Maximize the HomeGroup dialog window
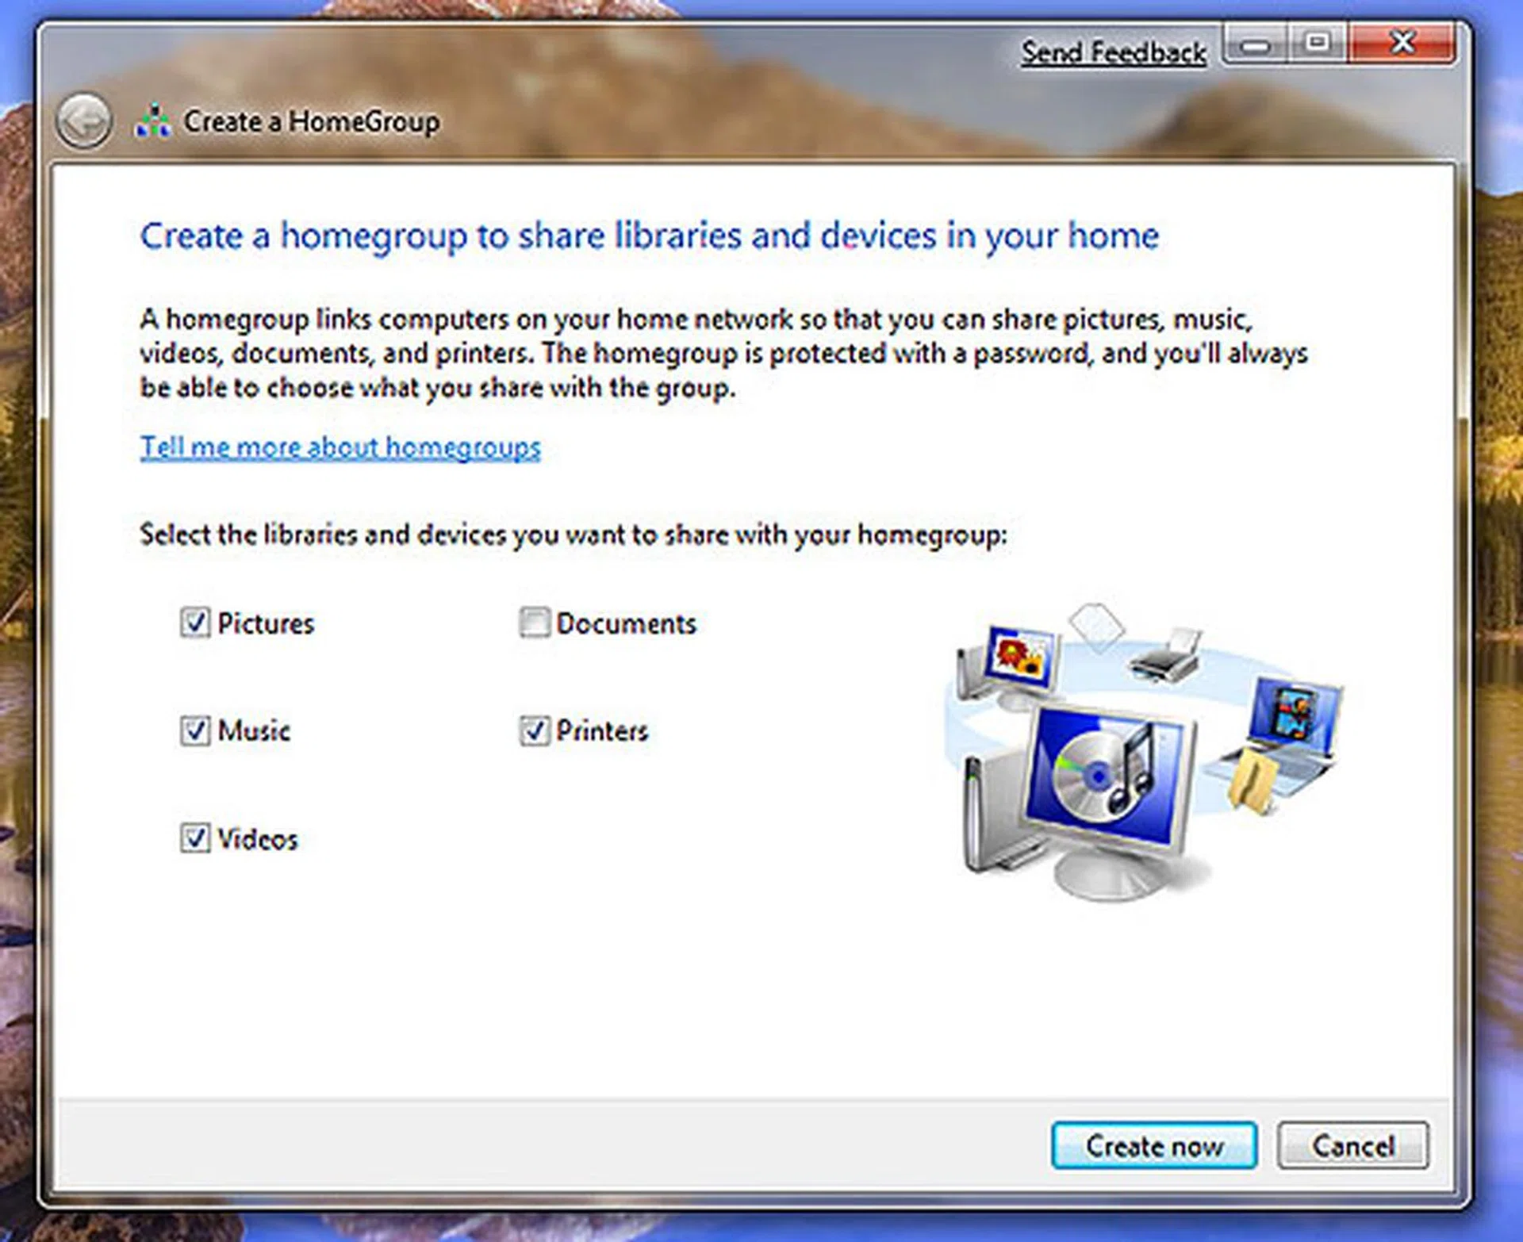Screen dimensions: 1523x1242 pyautogui.click(x=1317, y=43)
